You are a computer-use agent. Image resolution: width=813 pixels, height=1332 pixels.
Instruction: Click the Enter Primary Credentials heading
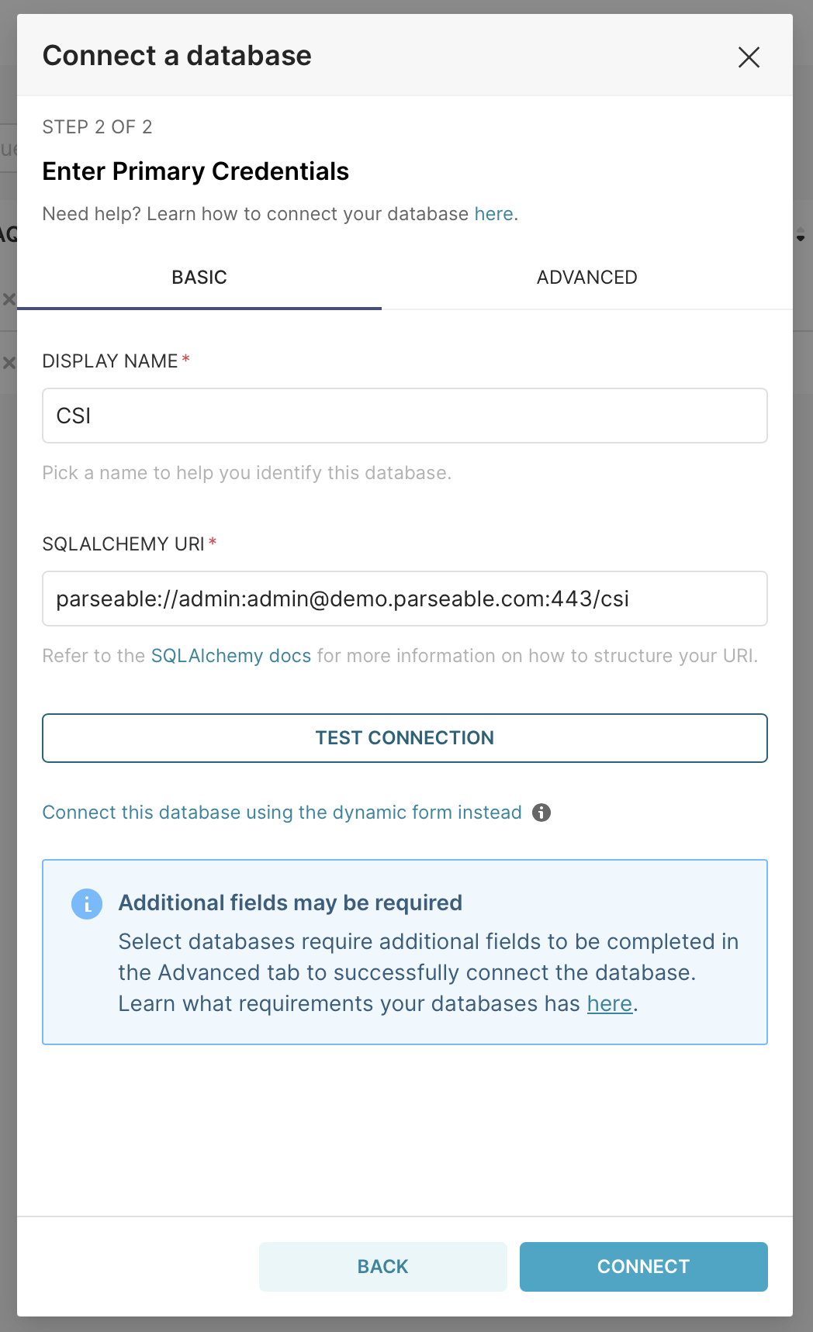pos(195,171)
